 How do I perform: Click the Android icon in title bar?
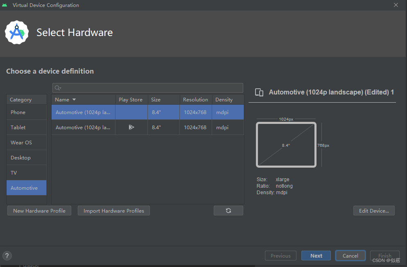pyautogui.click(x=5, y=5)
